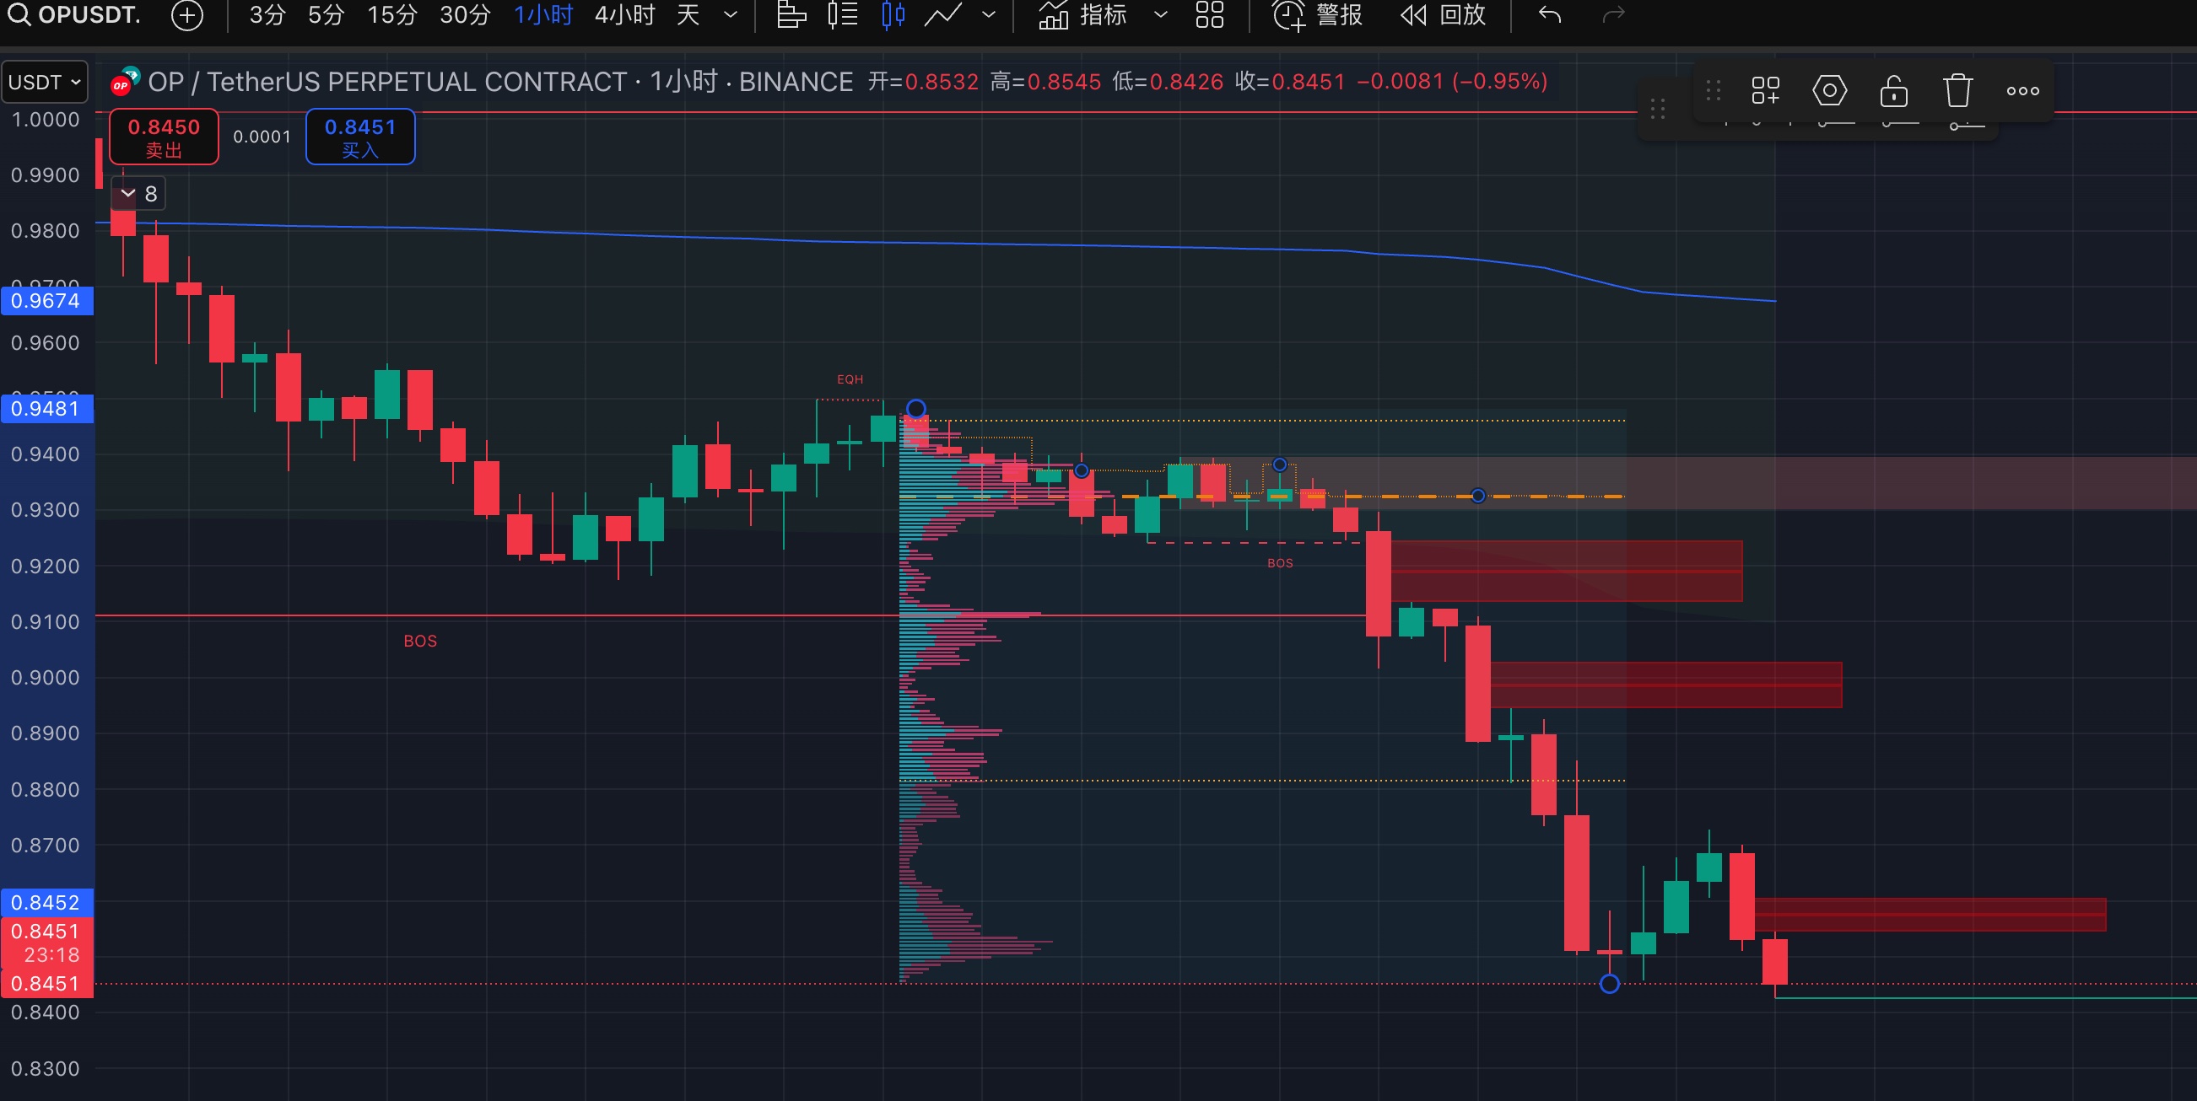Viewport: 2197px width, 1101px height.
Task: Open the layout grid icon in top toolbar
Action: coord(1209,14)
